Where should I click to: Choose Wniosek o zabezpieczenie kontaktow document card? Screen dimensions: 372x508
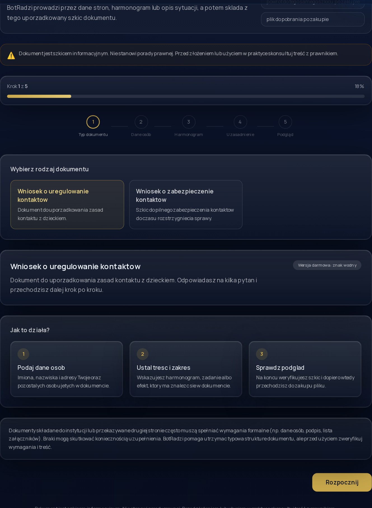coord(186,204)
